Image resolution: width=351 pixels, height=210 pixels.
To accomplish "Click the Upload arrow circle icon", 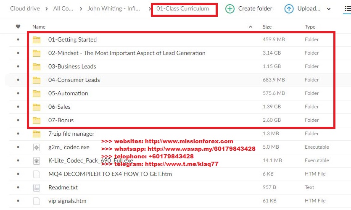I will [x=289, y=9].
